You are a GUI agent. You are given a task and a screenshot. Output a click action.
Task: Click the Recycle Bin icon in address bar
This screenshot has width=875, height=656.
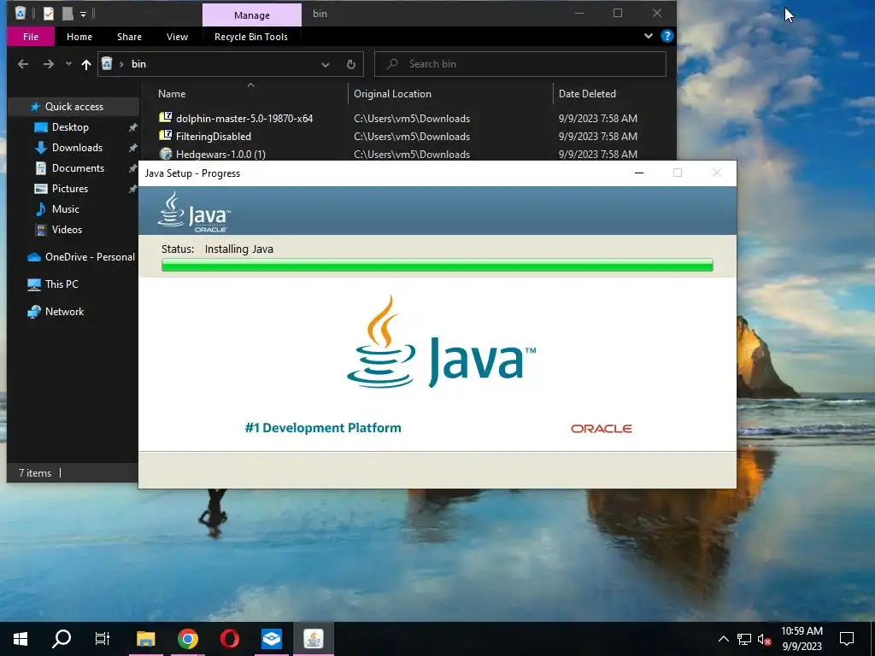(x=107, y=63)
